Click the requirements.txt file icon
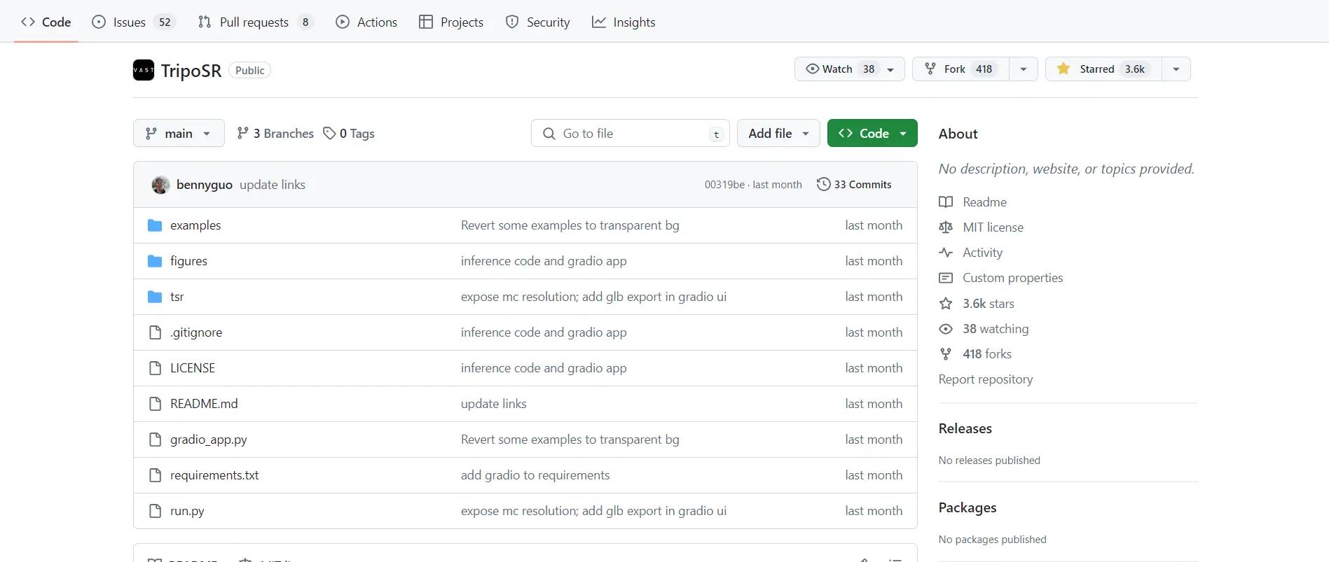The width and height of the screenshot is (1329, 562). (156, 475)
